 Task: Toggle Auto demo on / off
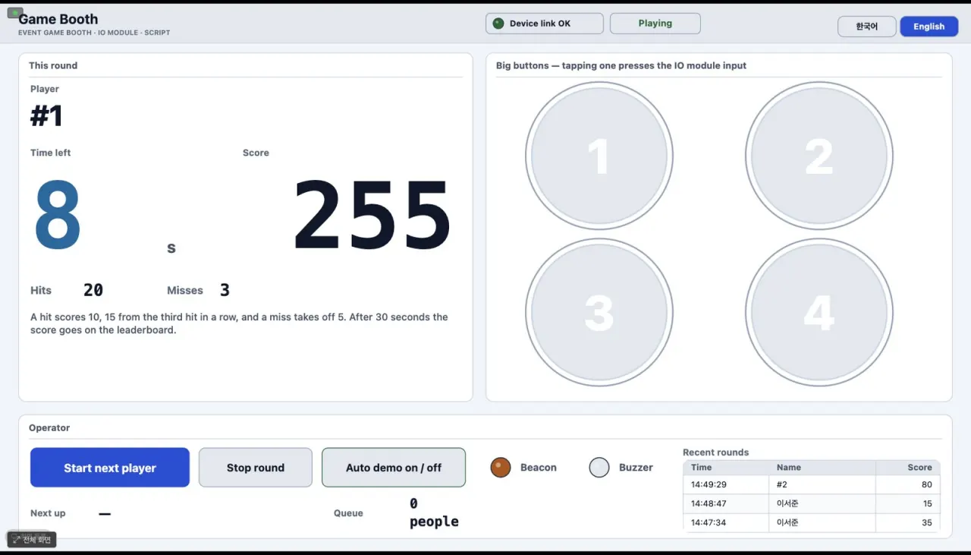tap(394, 468)
